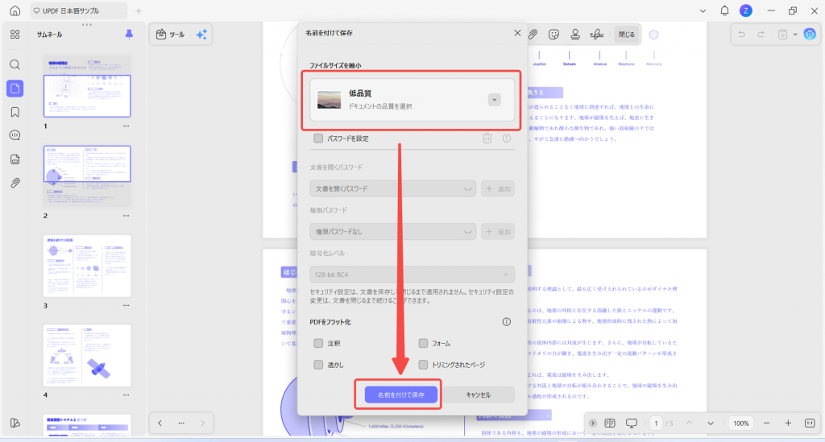This screenshot has height=442, width=825.
Task: Check the フォーム flatten option
Action: pyautogui.click(x=423, y=343)
